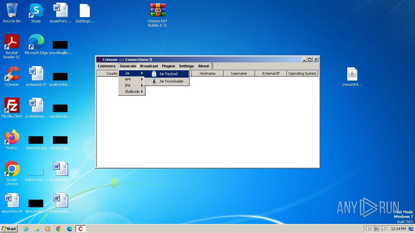Expand the APK submenu item
The image size is (415, 233).
tap(132, 79)
